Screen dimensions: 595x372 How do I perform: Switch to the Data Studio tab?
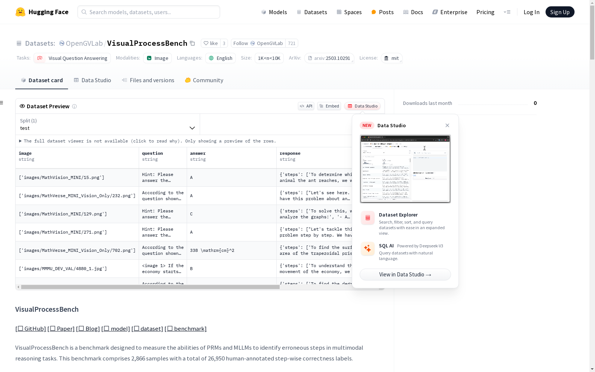[92, 80]
